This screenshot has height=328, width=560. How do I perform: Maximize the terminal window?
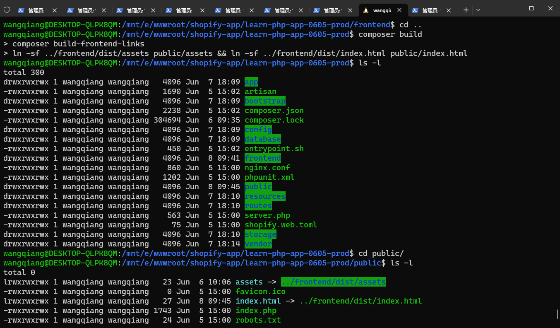pos(531,8)
